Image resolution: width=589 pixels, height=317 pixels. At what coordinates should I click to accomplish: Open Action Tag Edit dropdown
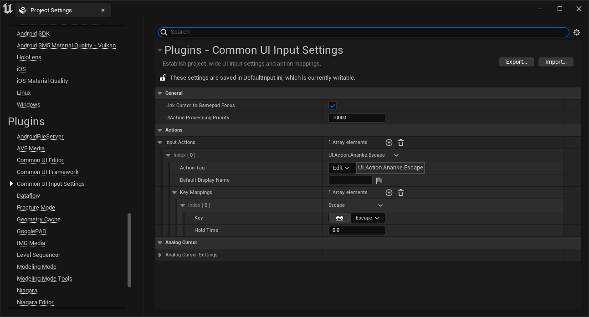coord(342,168)
